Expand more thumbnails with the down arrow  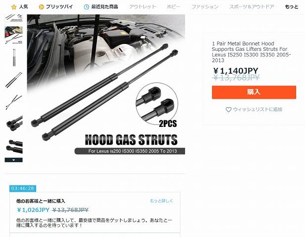point(14,160)
